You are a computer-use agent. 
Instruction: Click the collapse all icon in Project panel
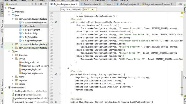tap(35, 4)
